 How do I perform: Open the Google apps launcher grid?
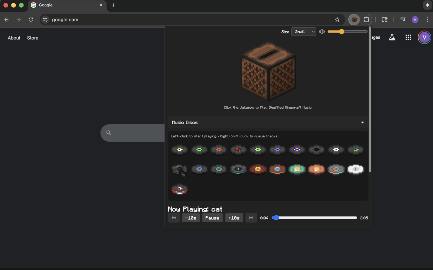(408, 37)
